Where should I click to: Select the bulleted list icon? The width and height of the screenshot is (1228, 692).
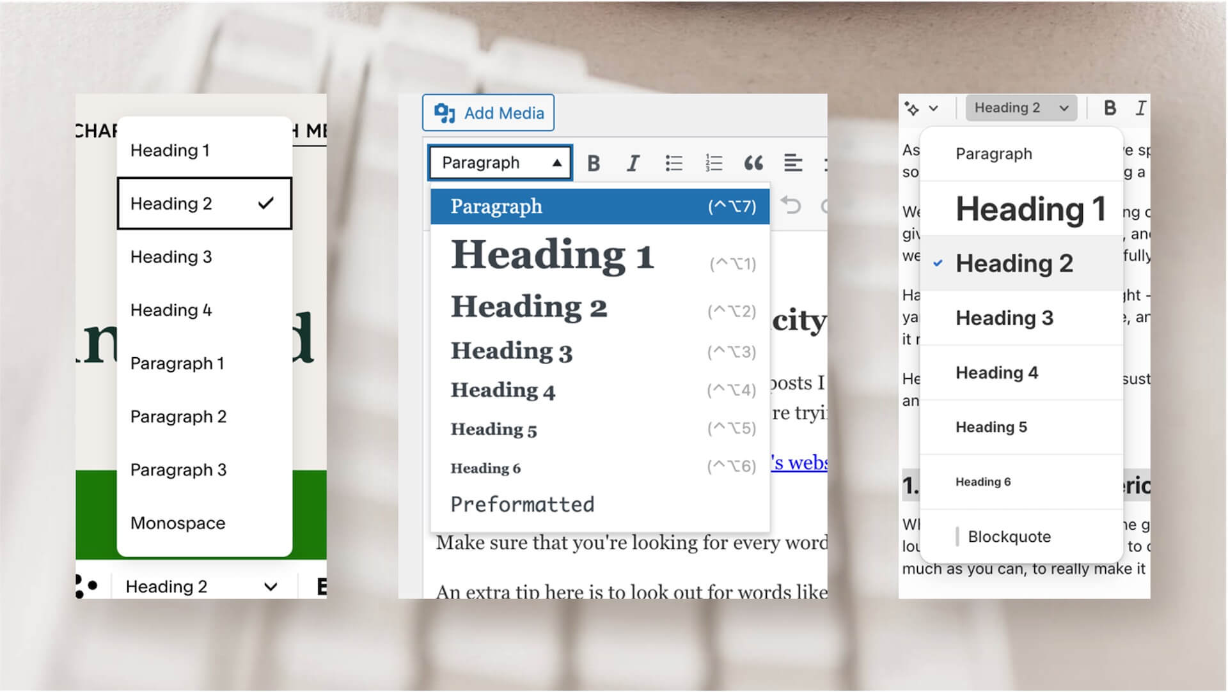click(x=673, y=162)
